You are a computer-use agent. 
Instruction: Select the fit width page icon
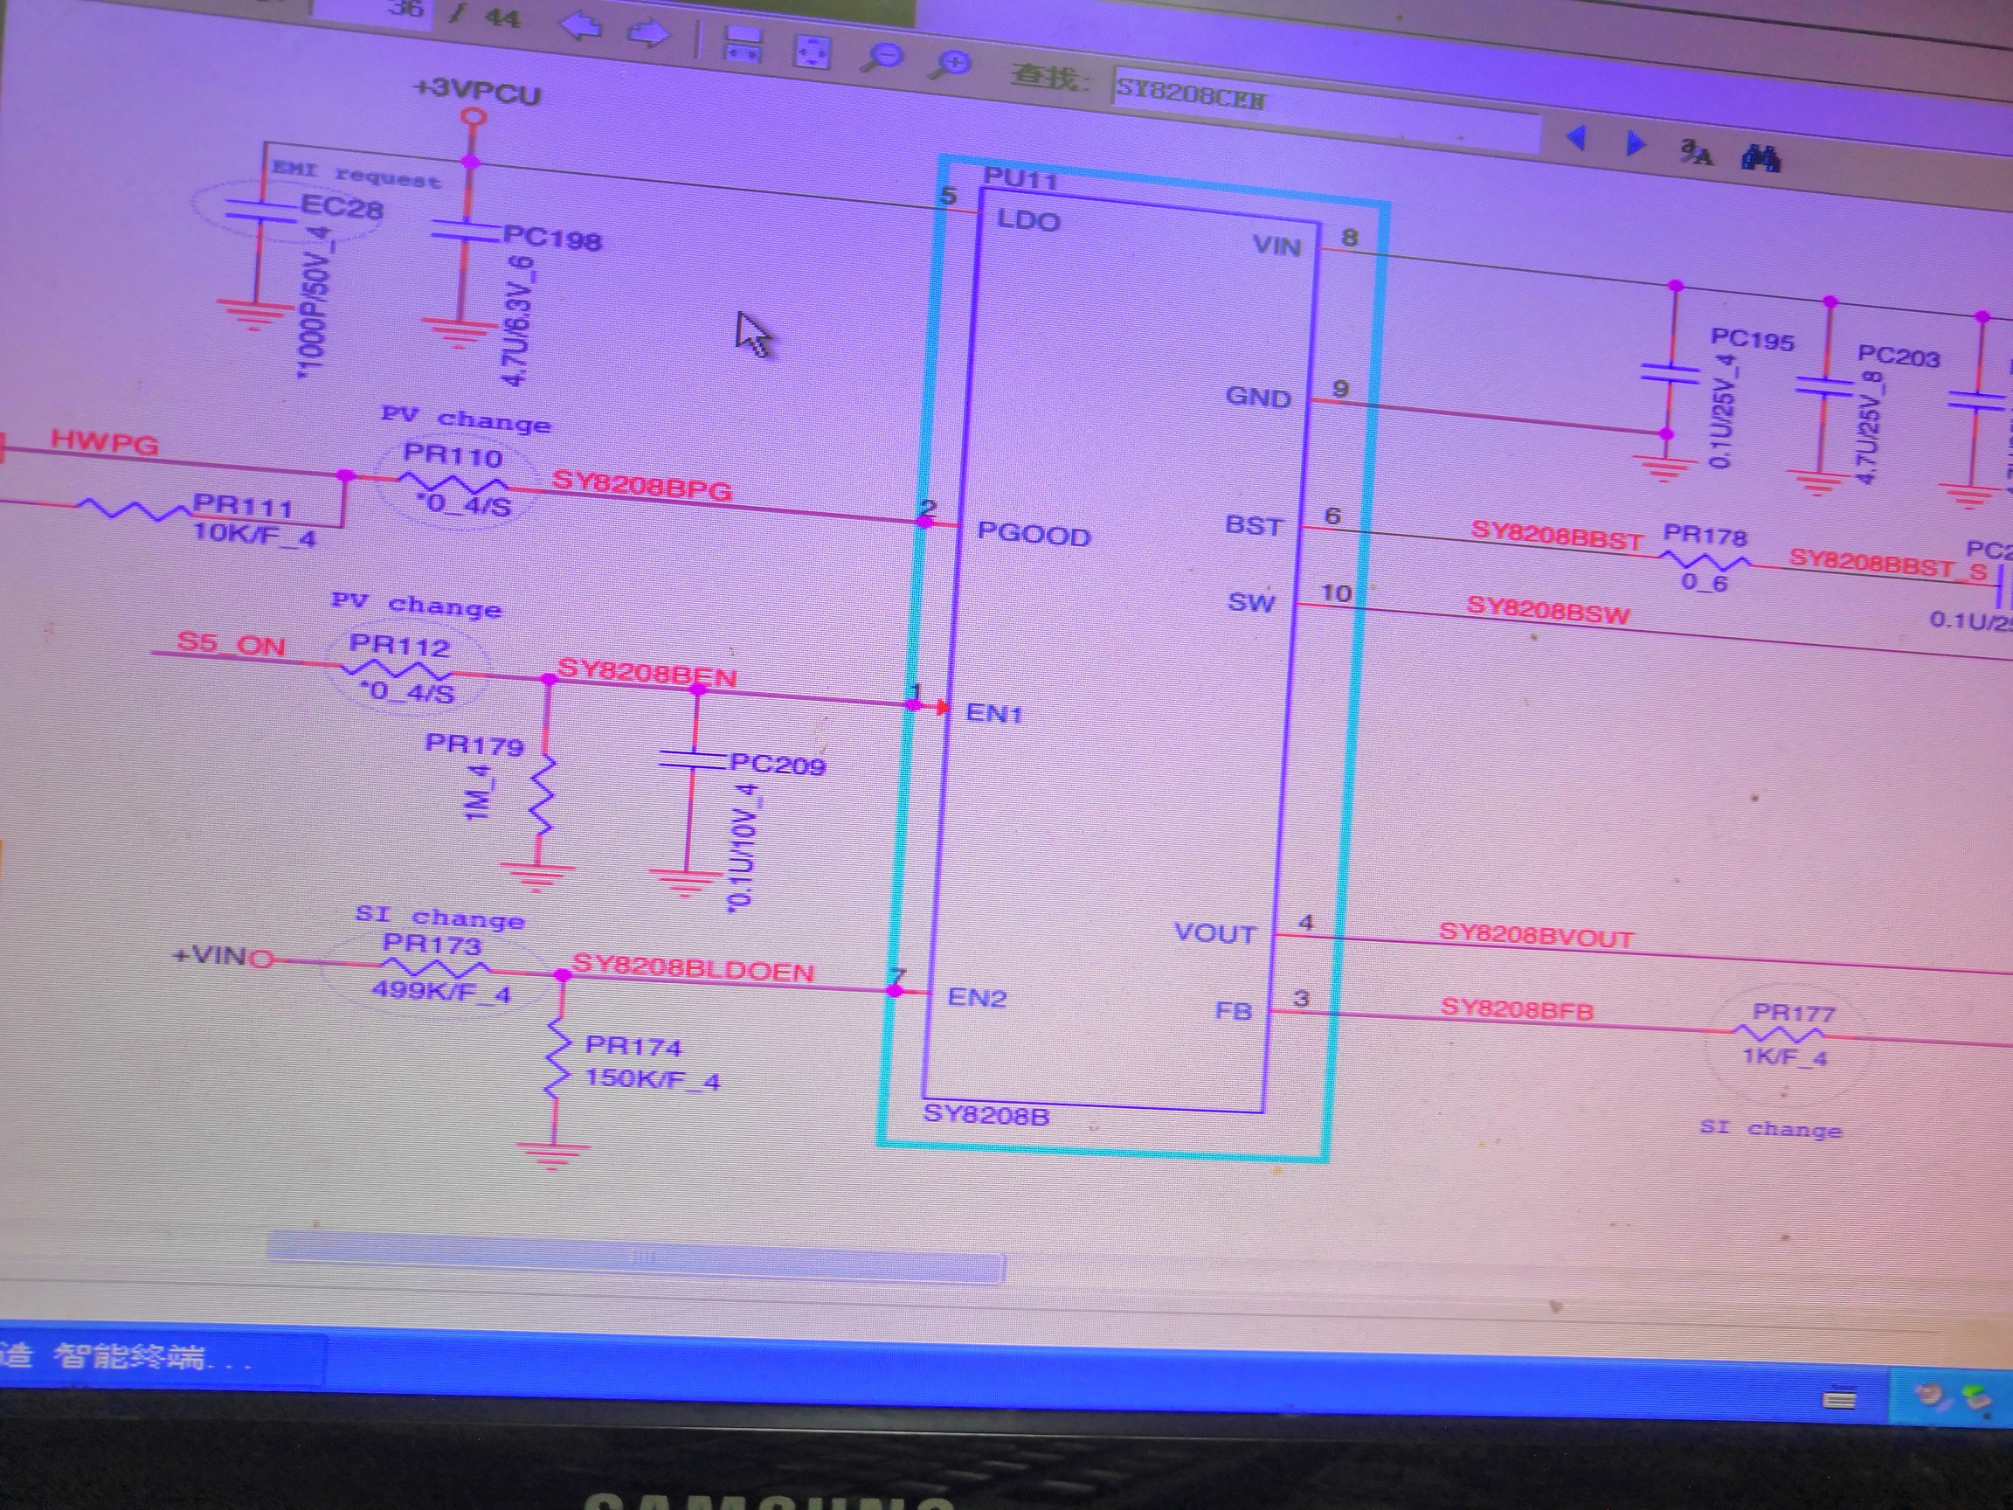pyautogui.click(x=743, y=45)
